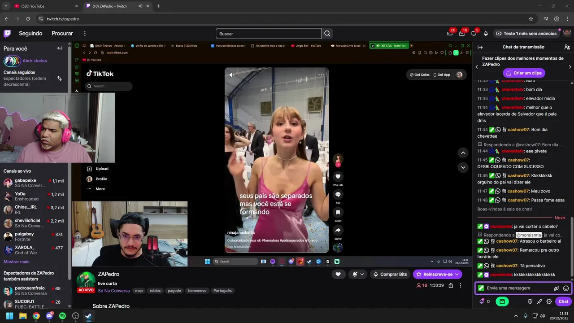The image size is (574, 323).
Task: Open XAROLA_ channel in sidebar
Action: (34, 250)
